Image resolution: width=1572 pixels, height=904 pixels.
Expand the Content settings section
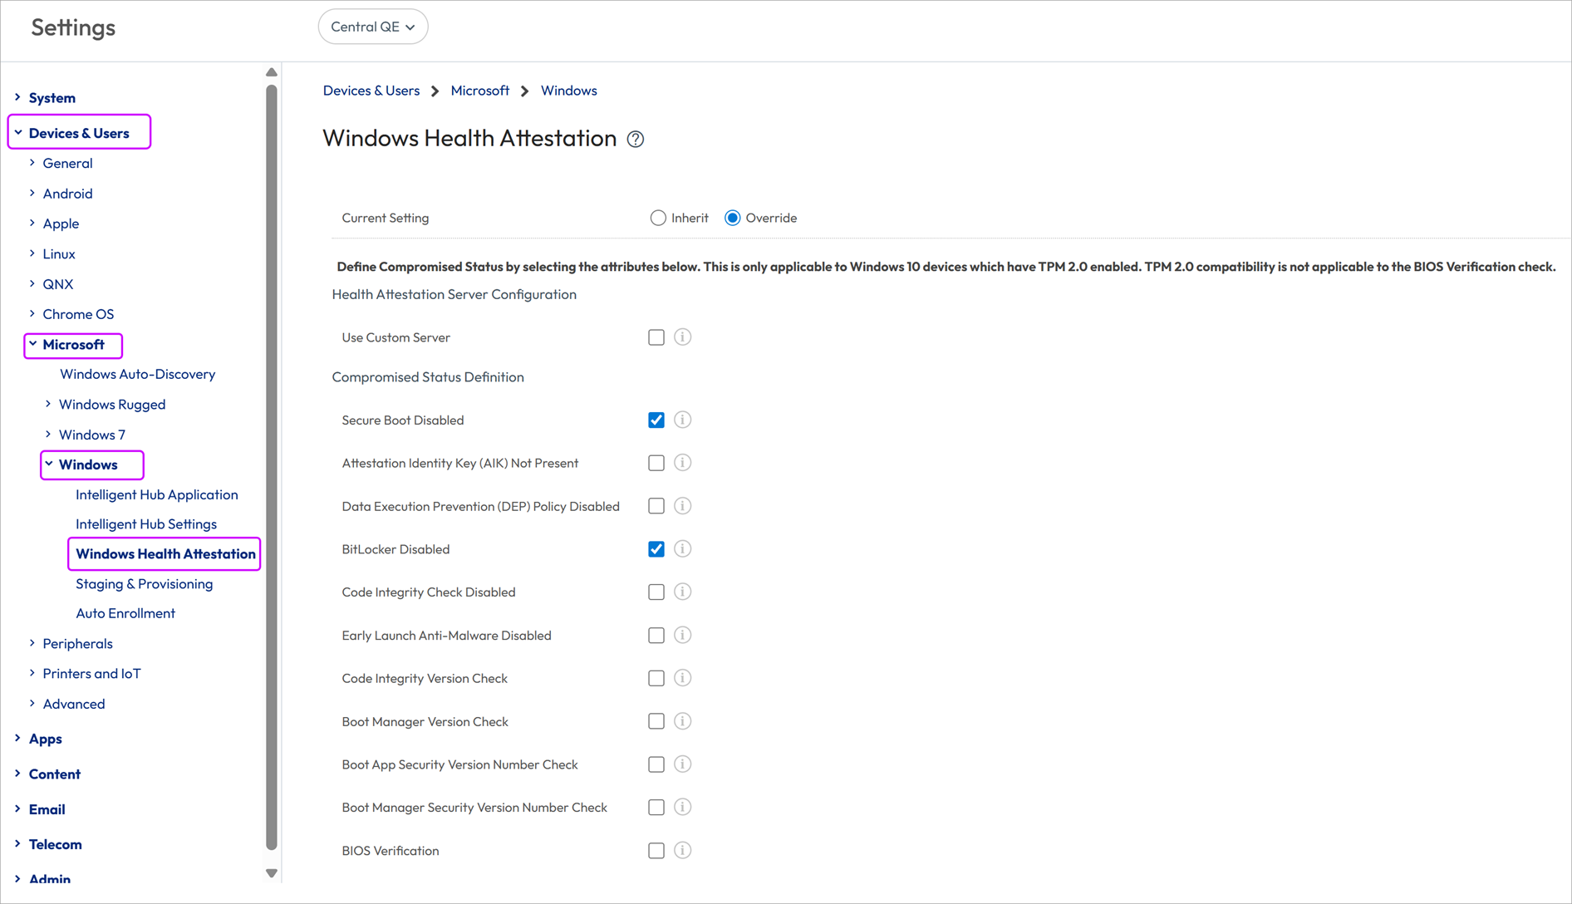coord(17,774)
